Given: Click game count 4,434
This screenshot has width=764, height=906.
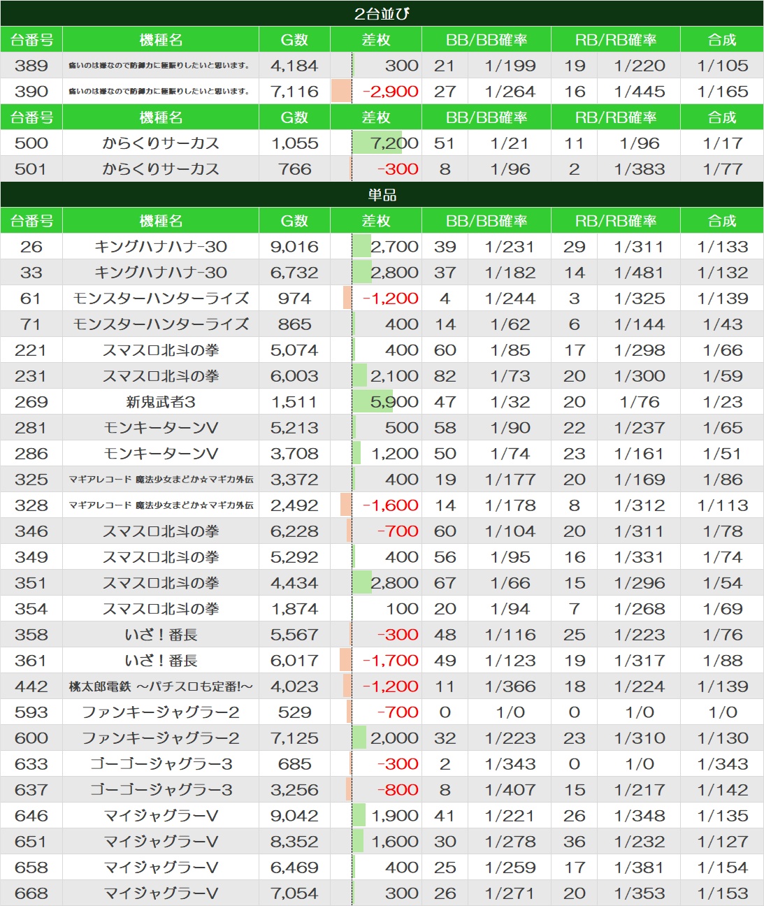Looking at the screenshot, I should click(x=294, y=583).
